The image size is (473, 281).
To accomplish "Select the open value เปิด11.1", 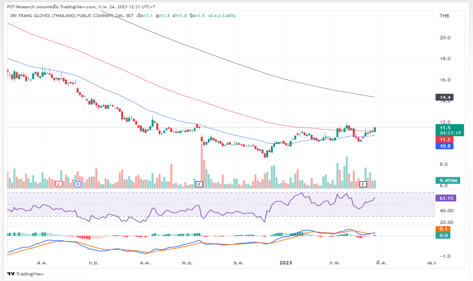I will (x=144, y=16).
